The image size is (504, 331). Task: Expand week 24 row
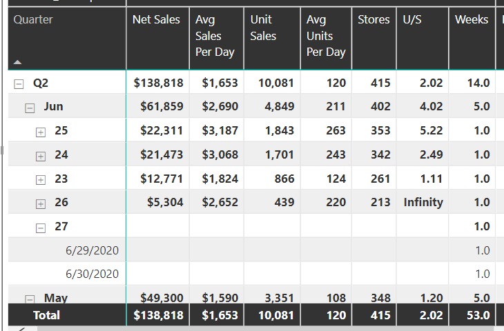[41, 156]
